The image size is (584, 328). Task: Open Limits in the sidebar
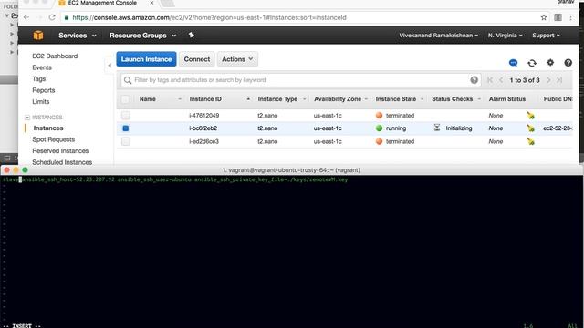(x=40, y=101)
